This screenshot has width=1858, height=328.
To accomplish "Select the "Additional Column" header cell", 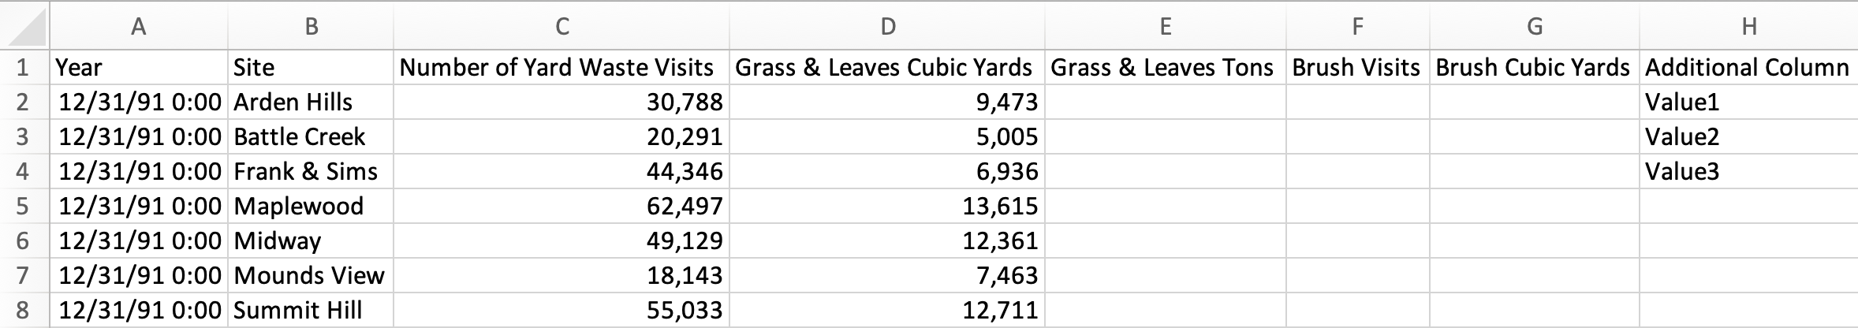I will click(1748, 68).
